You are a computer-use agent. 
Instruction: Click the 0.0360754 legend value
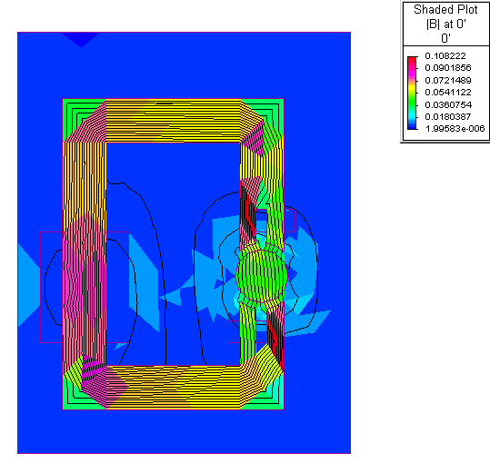point(448,104)
